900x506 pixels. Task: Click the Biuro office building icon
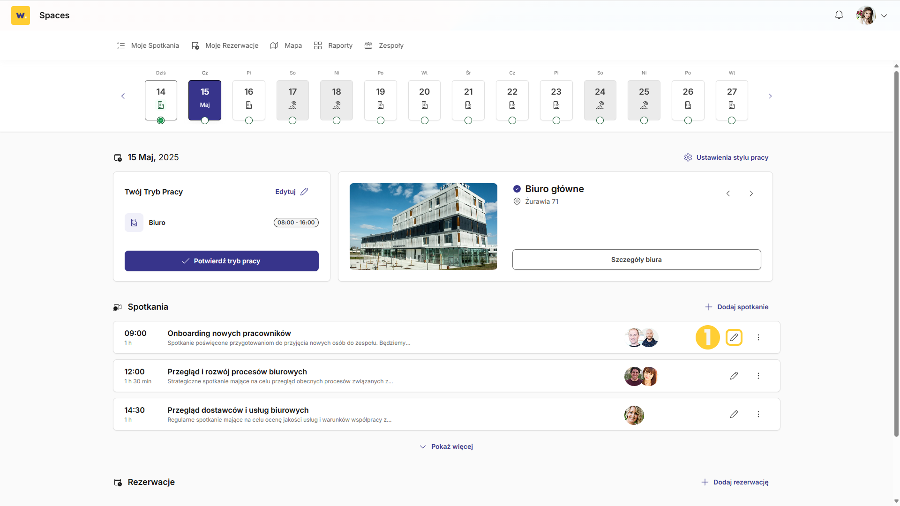pyautogui.click(x=134, y=223)
